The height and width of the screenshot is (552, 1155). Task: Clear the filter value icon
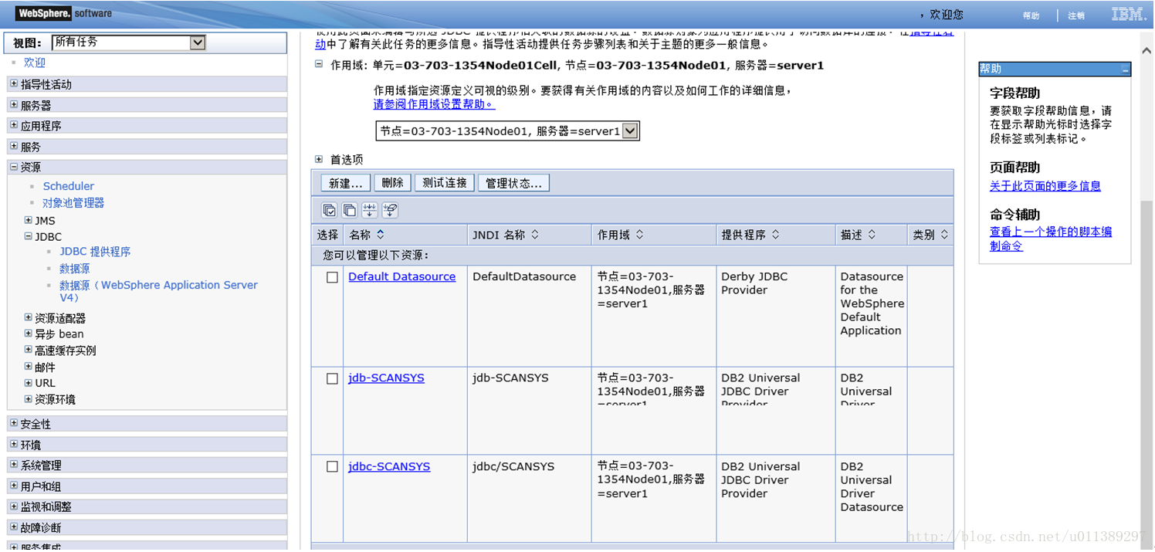(x=390, y=210)
